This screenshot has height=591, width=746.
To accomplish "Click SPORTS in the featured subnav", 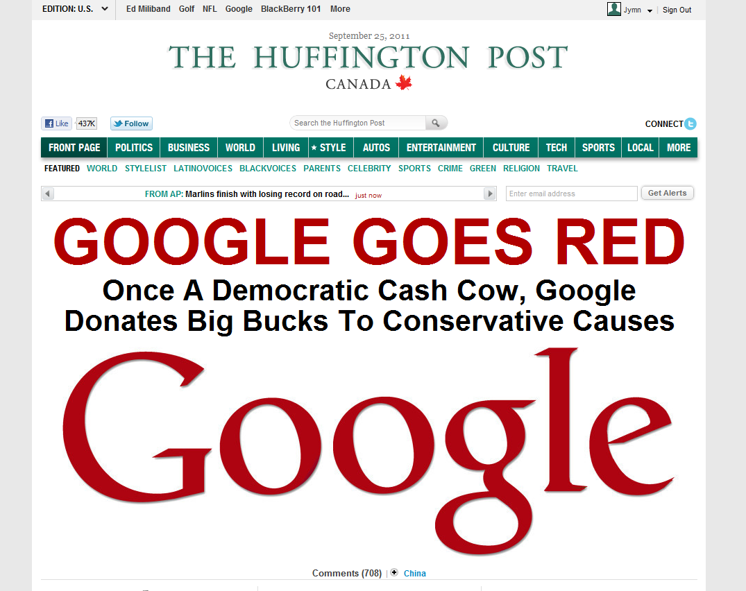I will coord(414,169).
